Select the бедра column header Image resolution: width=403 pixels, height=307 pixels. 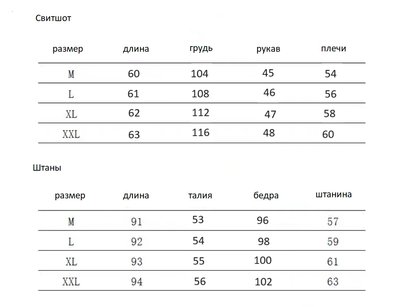click(266, 195)
